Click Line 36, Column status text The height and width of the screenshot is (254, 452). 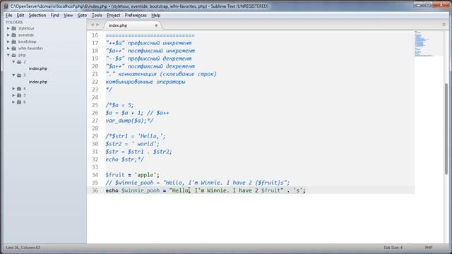[x=23, y=248]
